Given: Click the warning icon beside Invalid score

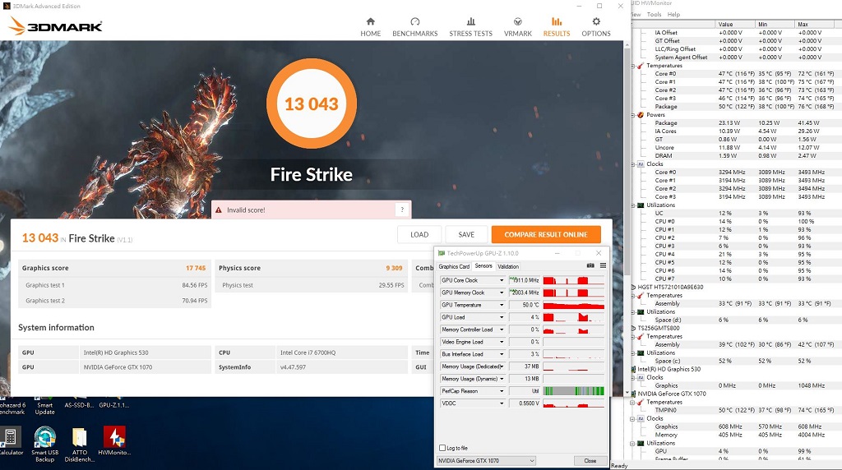Looking at the screenshot, I should pos(219,210).
